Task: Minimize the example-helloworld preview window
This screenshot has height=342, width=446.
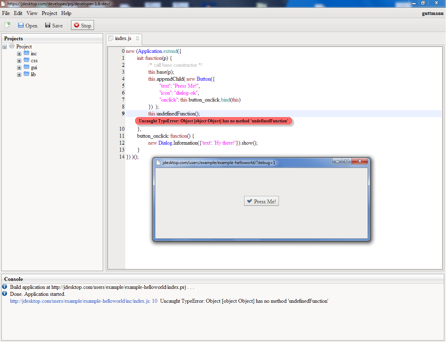Action: (337, 161)
